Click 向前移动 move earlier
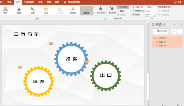 pyautogui.click(x=164, y=11)
